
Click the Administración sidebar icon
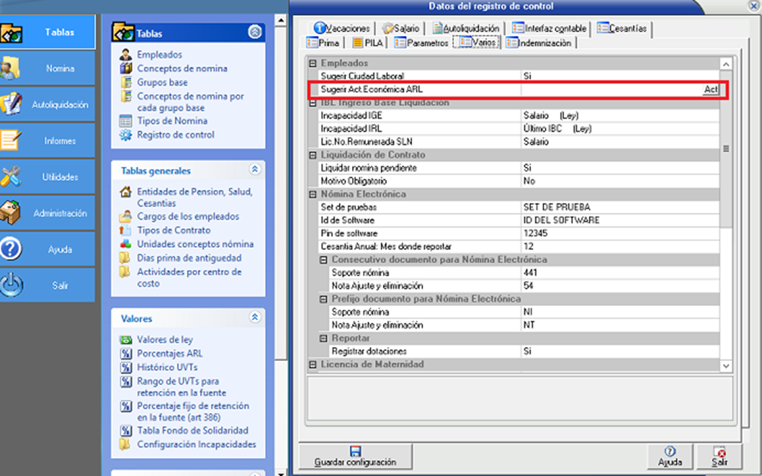(x=11, y=213)
